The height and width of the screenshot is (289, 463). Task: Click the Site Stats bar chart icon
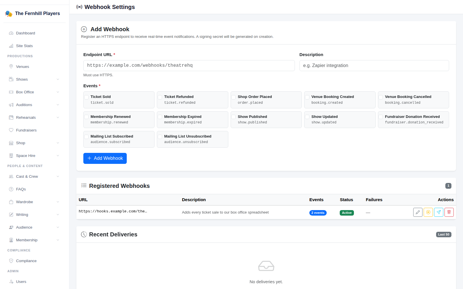click(x=11, y=46)
